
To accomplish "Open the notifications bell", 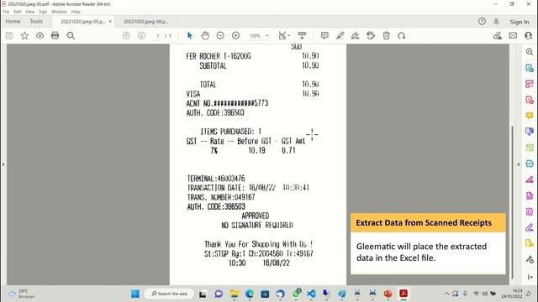I will (x=496, y=22).
